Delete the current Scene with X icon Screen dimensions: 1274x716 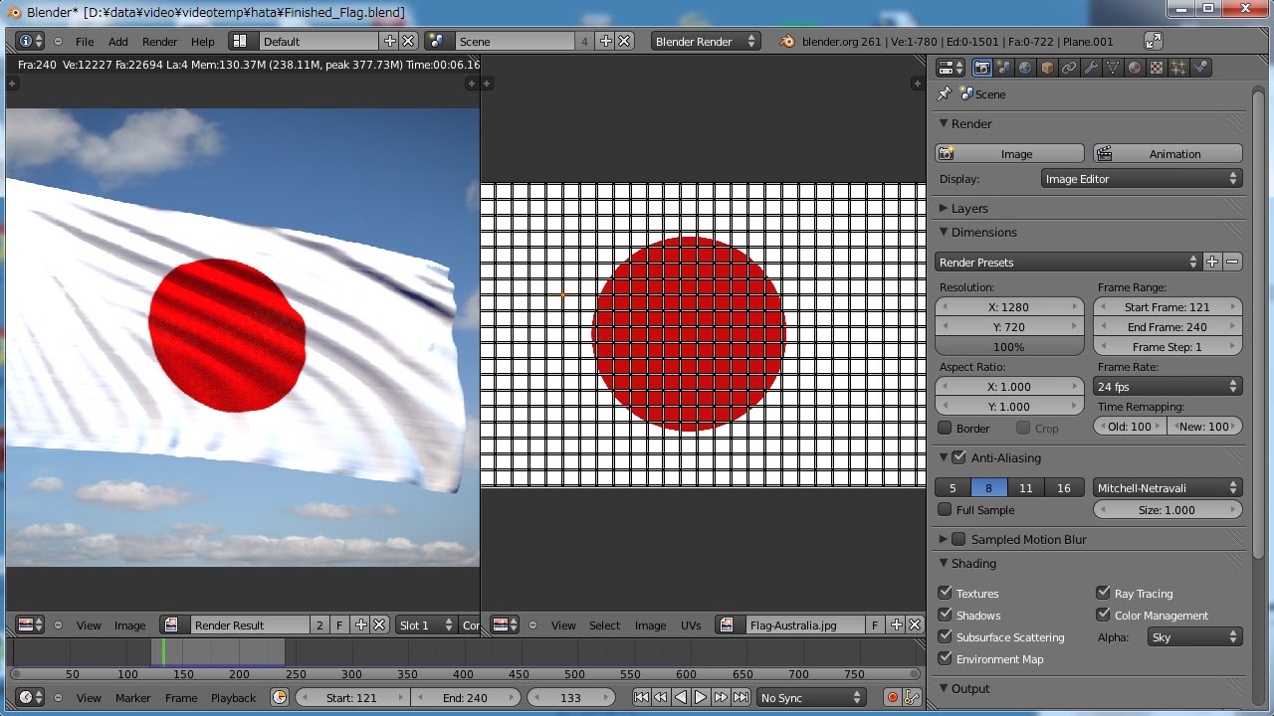pyautogui.click(x=624, y=41)
